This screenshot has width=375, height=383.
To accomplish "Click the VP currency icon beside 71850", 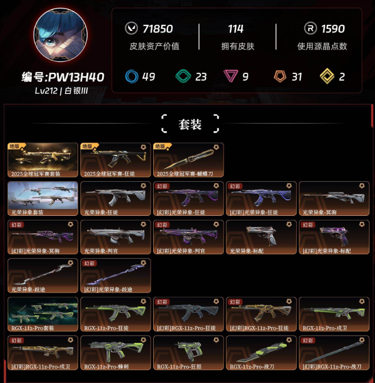I will coord(131,28).
